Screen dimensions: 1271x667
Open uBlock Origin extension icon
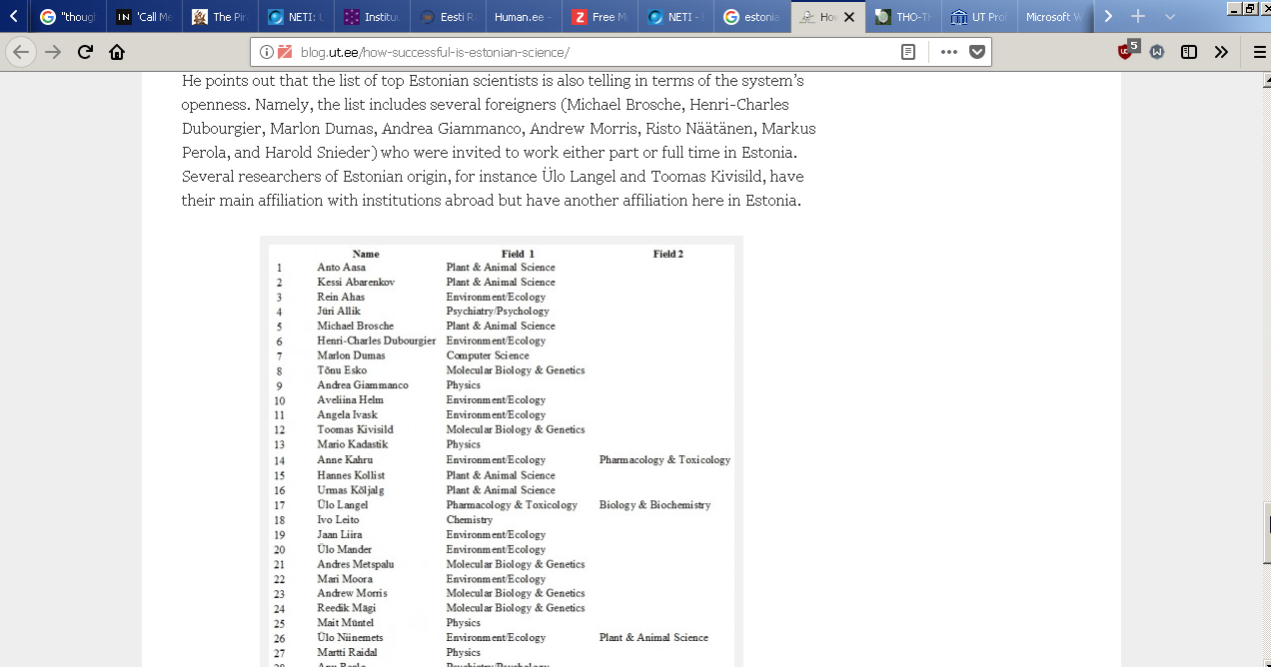(1127, 51)
